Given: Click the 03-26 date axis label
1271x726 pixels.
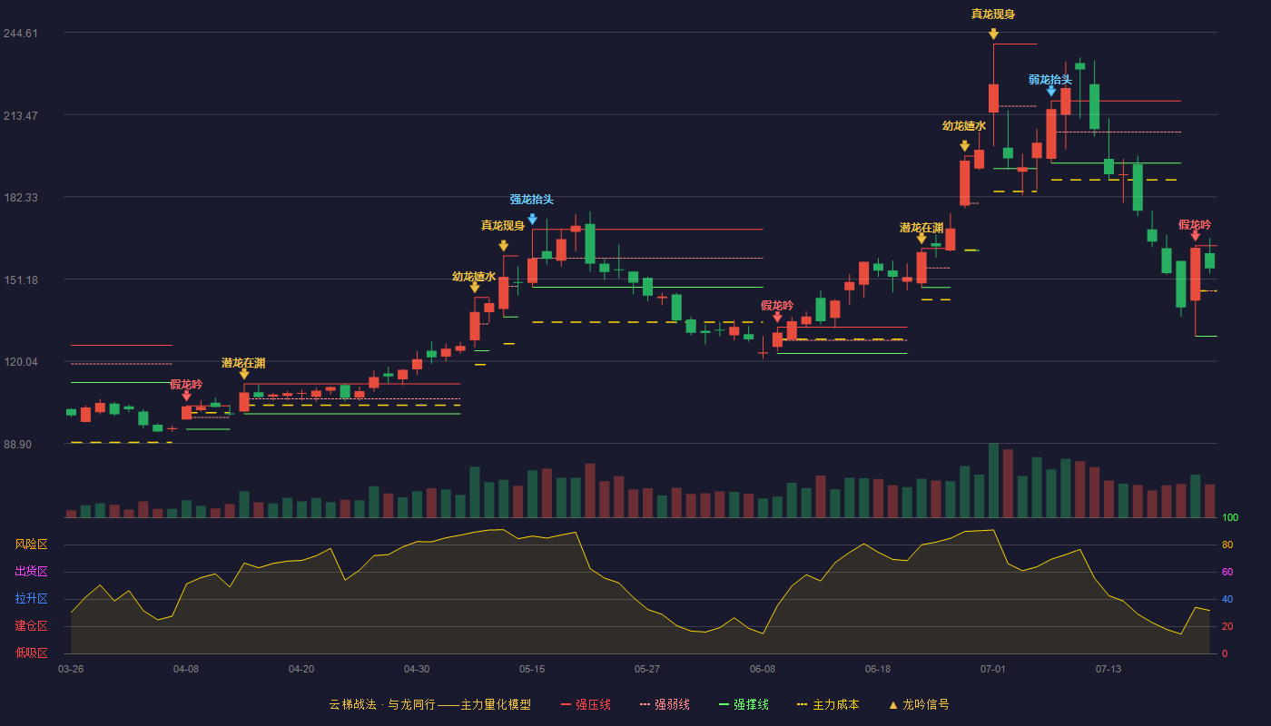Looking at the screenshot, I should point(71,669).
